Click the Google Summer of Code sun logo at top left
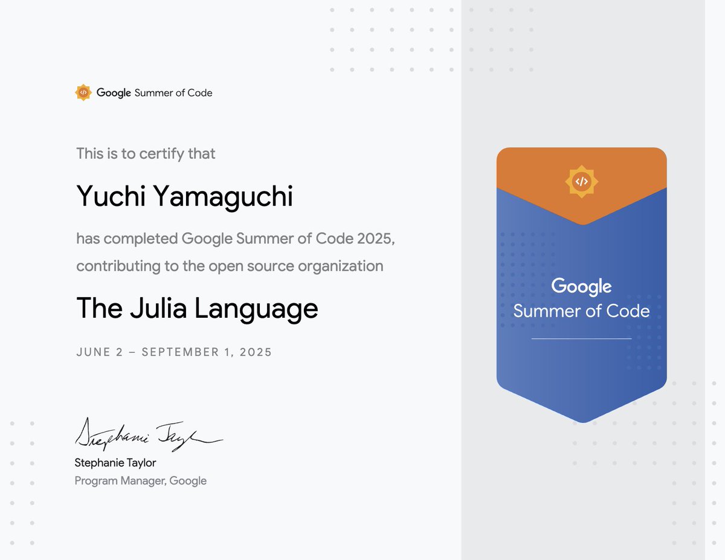725x560 pixels. (83, 92)
